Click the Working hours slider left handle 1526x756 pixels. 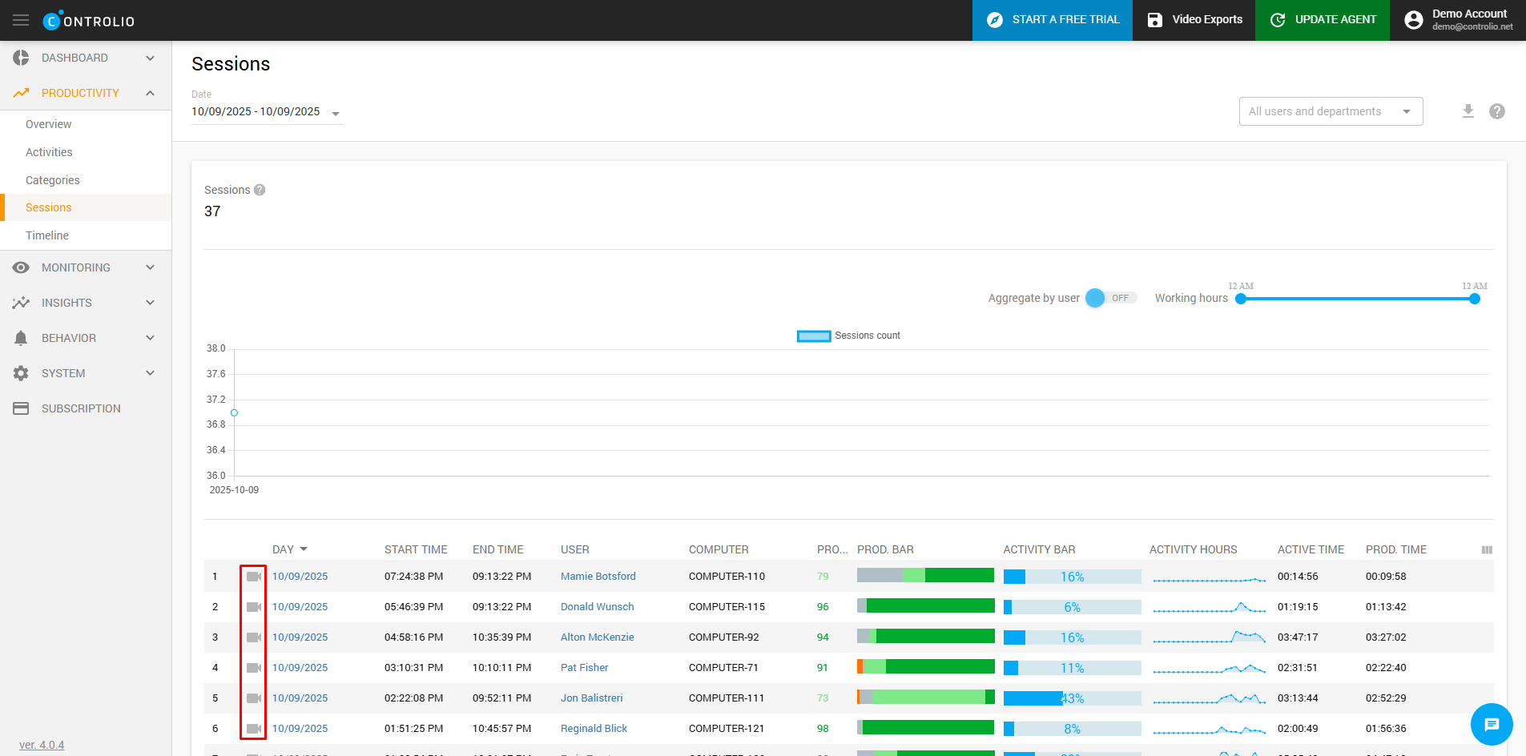pyautogui.click(x=1241, y=299)
